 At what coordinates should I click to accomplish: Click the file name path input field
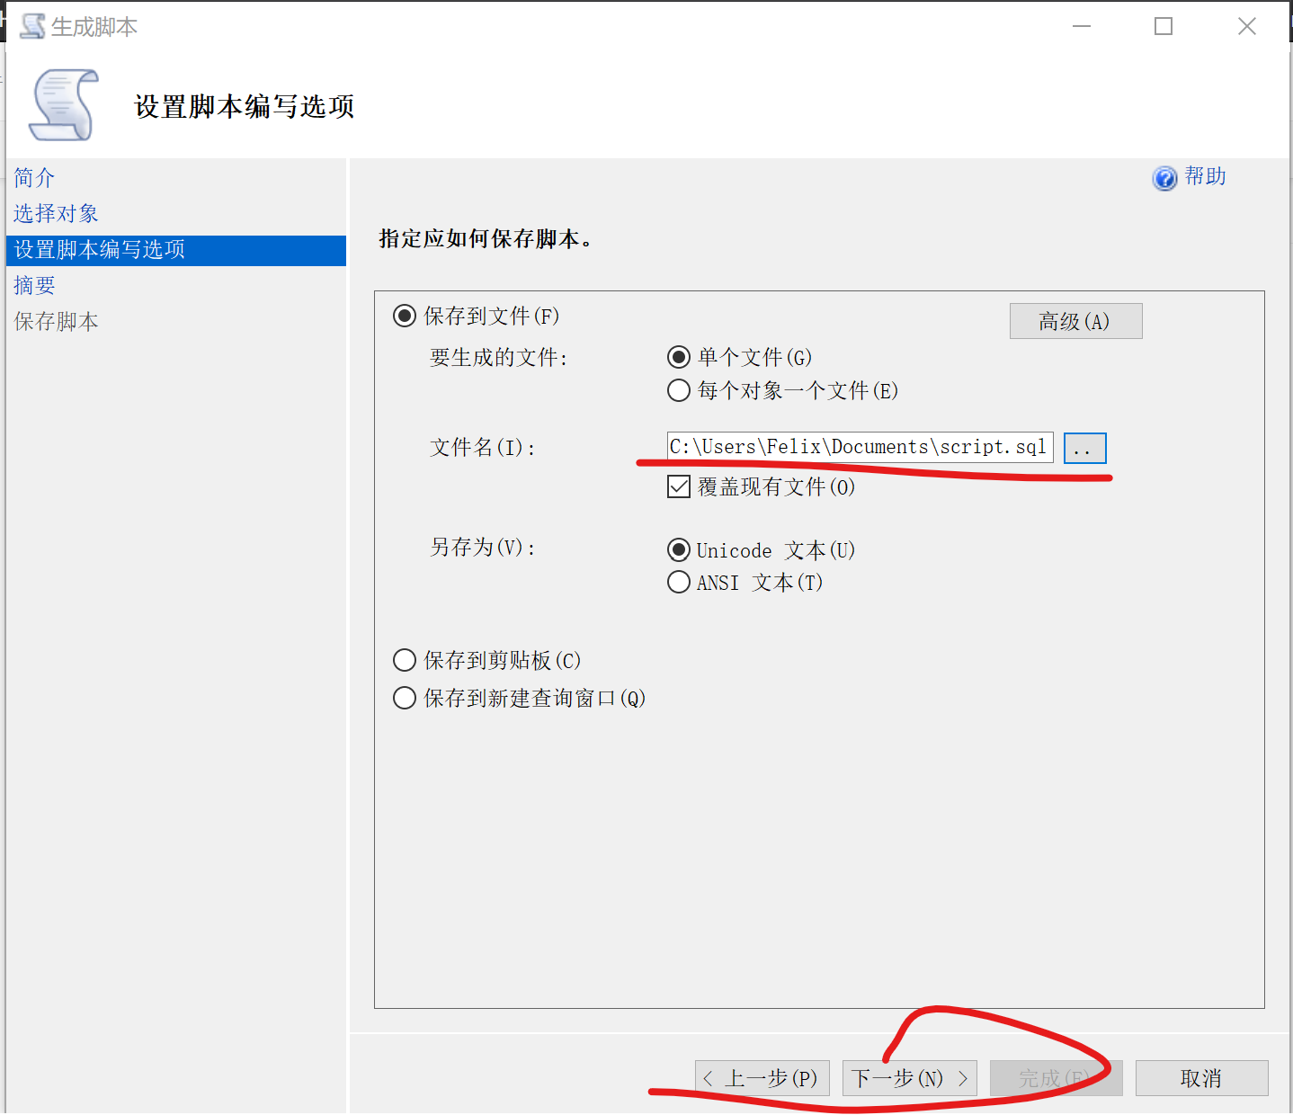tap(860, 447)
